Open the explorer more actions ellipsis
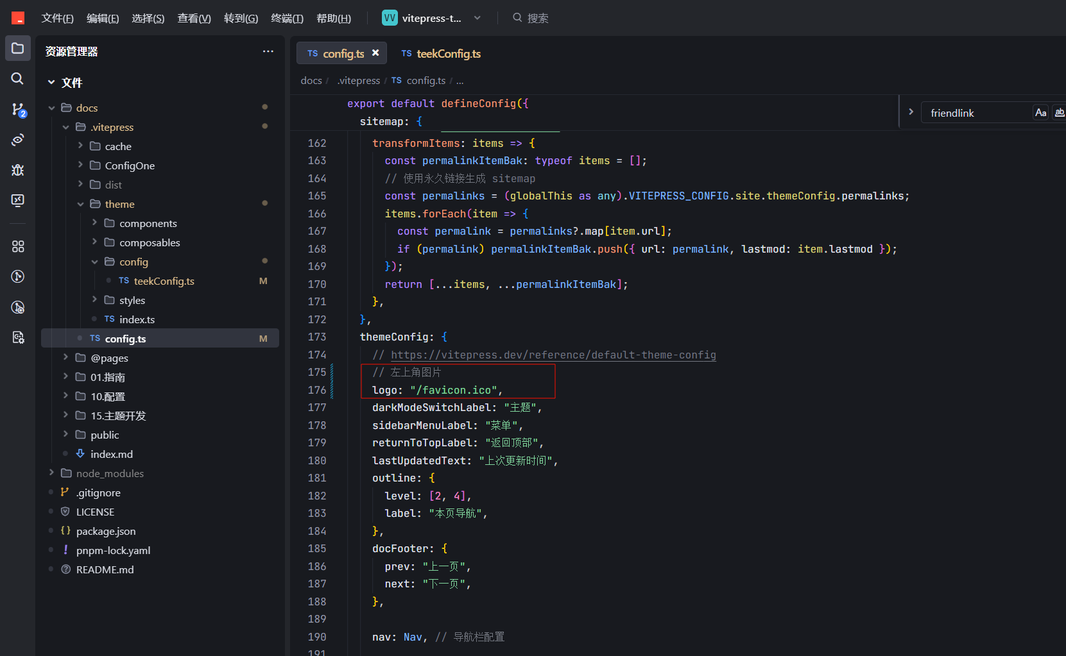1066x656 pixels. coord(268,51)
